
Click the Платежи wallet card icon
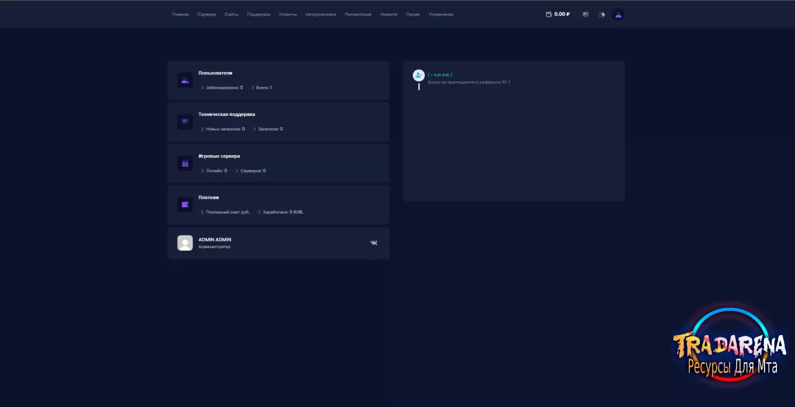tap(185, 205)
